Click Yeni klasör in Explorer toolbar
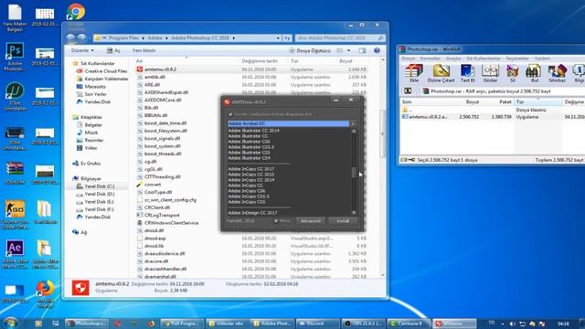Viewport: 585px width, 329px height. point(144,50)
